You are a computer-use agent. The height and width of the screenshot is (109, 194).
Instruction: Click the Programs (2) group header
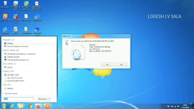(8, 40)
